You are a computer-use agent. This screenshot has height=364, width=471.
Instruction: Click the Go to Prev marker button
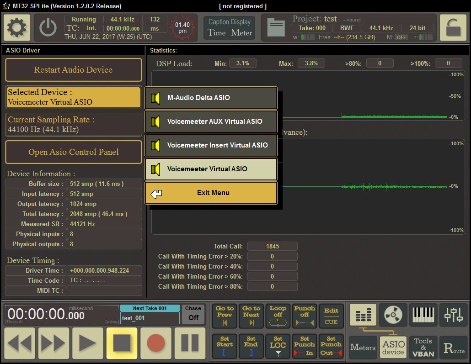point(225,316)
